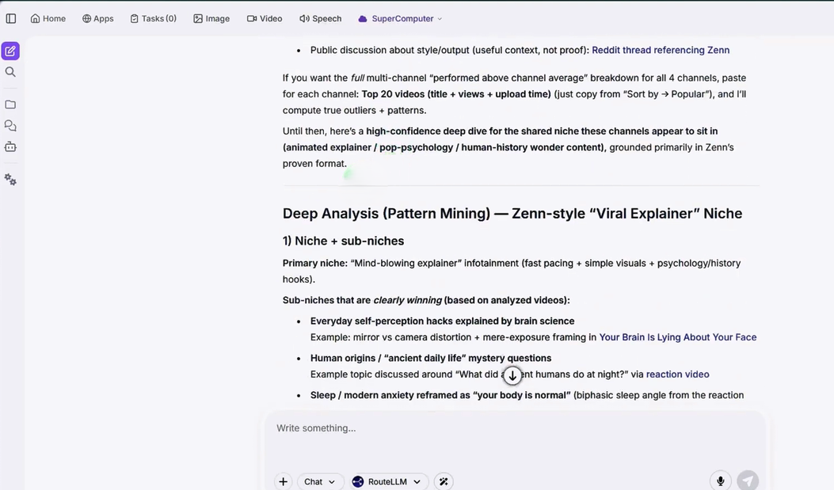Image resolution: width=834 pixels, height=490 pixels.
Task: Open search from the sidebar magnifier
Action: pos(10,72)
